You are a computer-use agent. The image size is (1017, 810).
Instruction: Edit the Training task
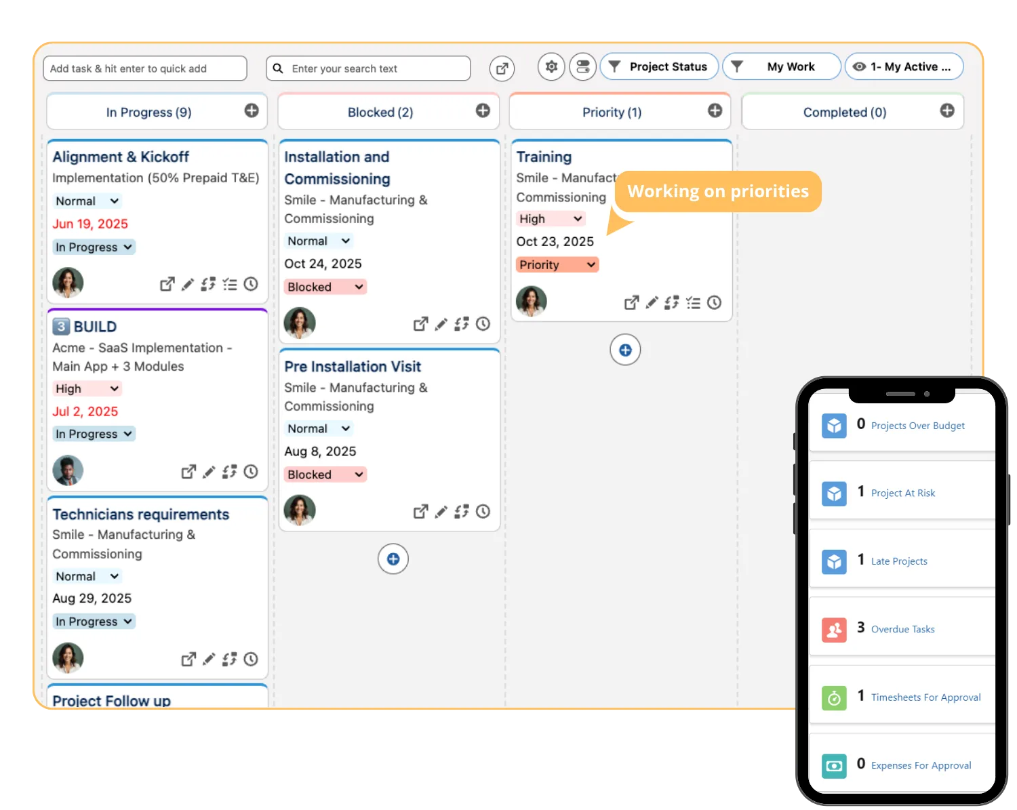652,303
